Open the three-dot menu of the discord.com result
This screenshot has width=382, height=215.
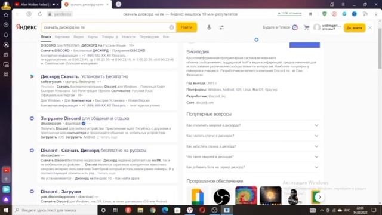[x=90, y=124]
